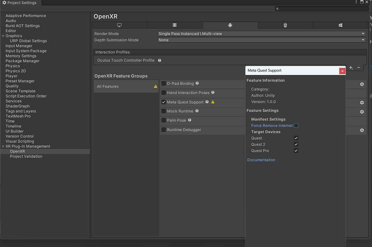Click the Meta Quest Support warning icon
The image size is (372, 247).
pos(213,102)
